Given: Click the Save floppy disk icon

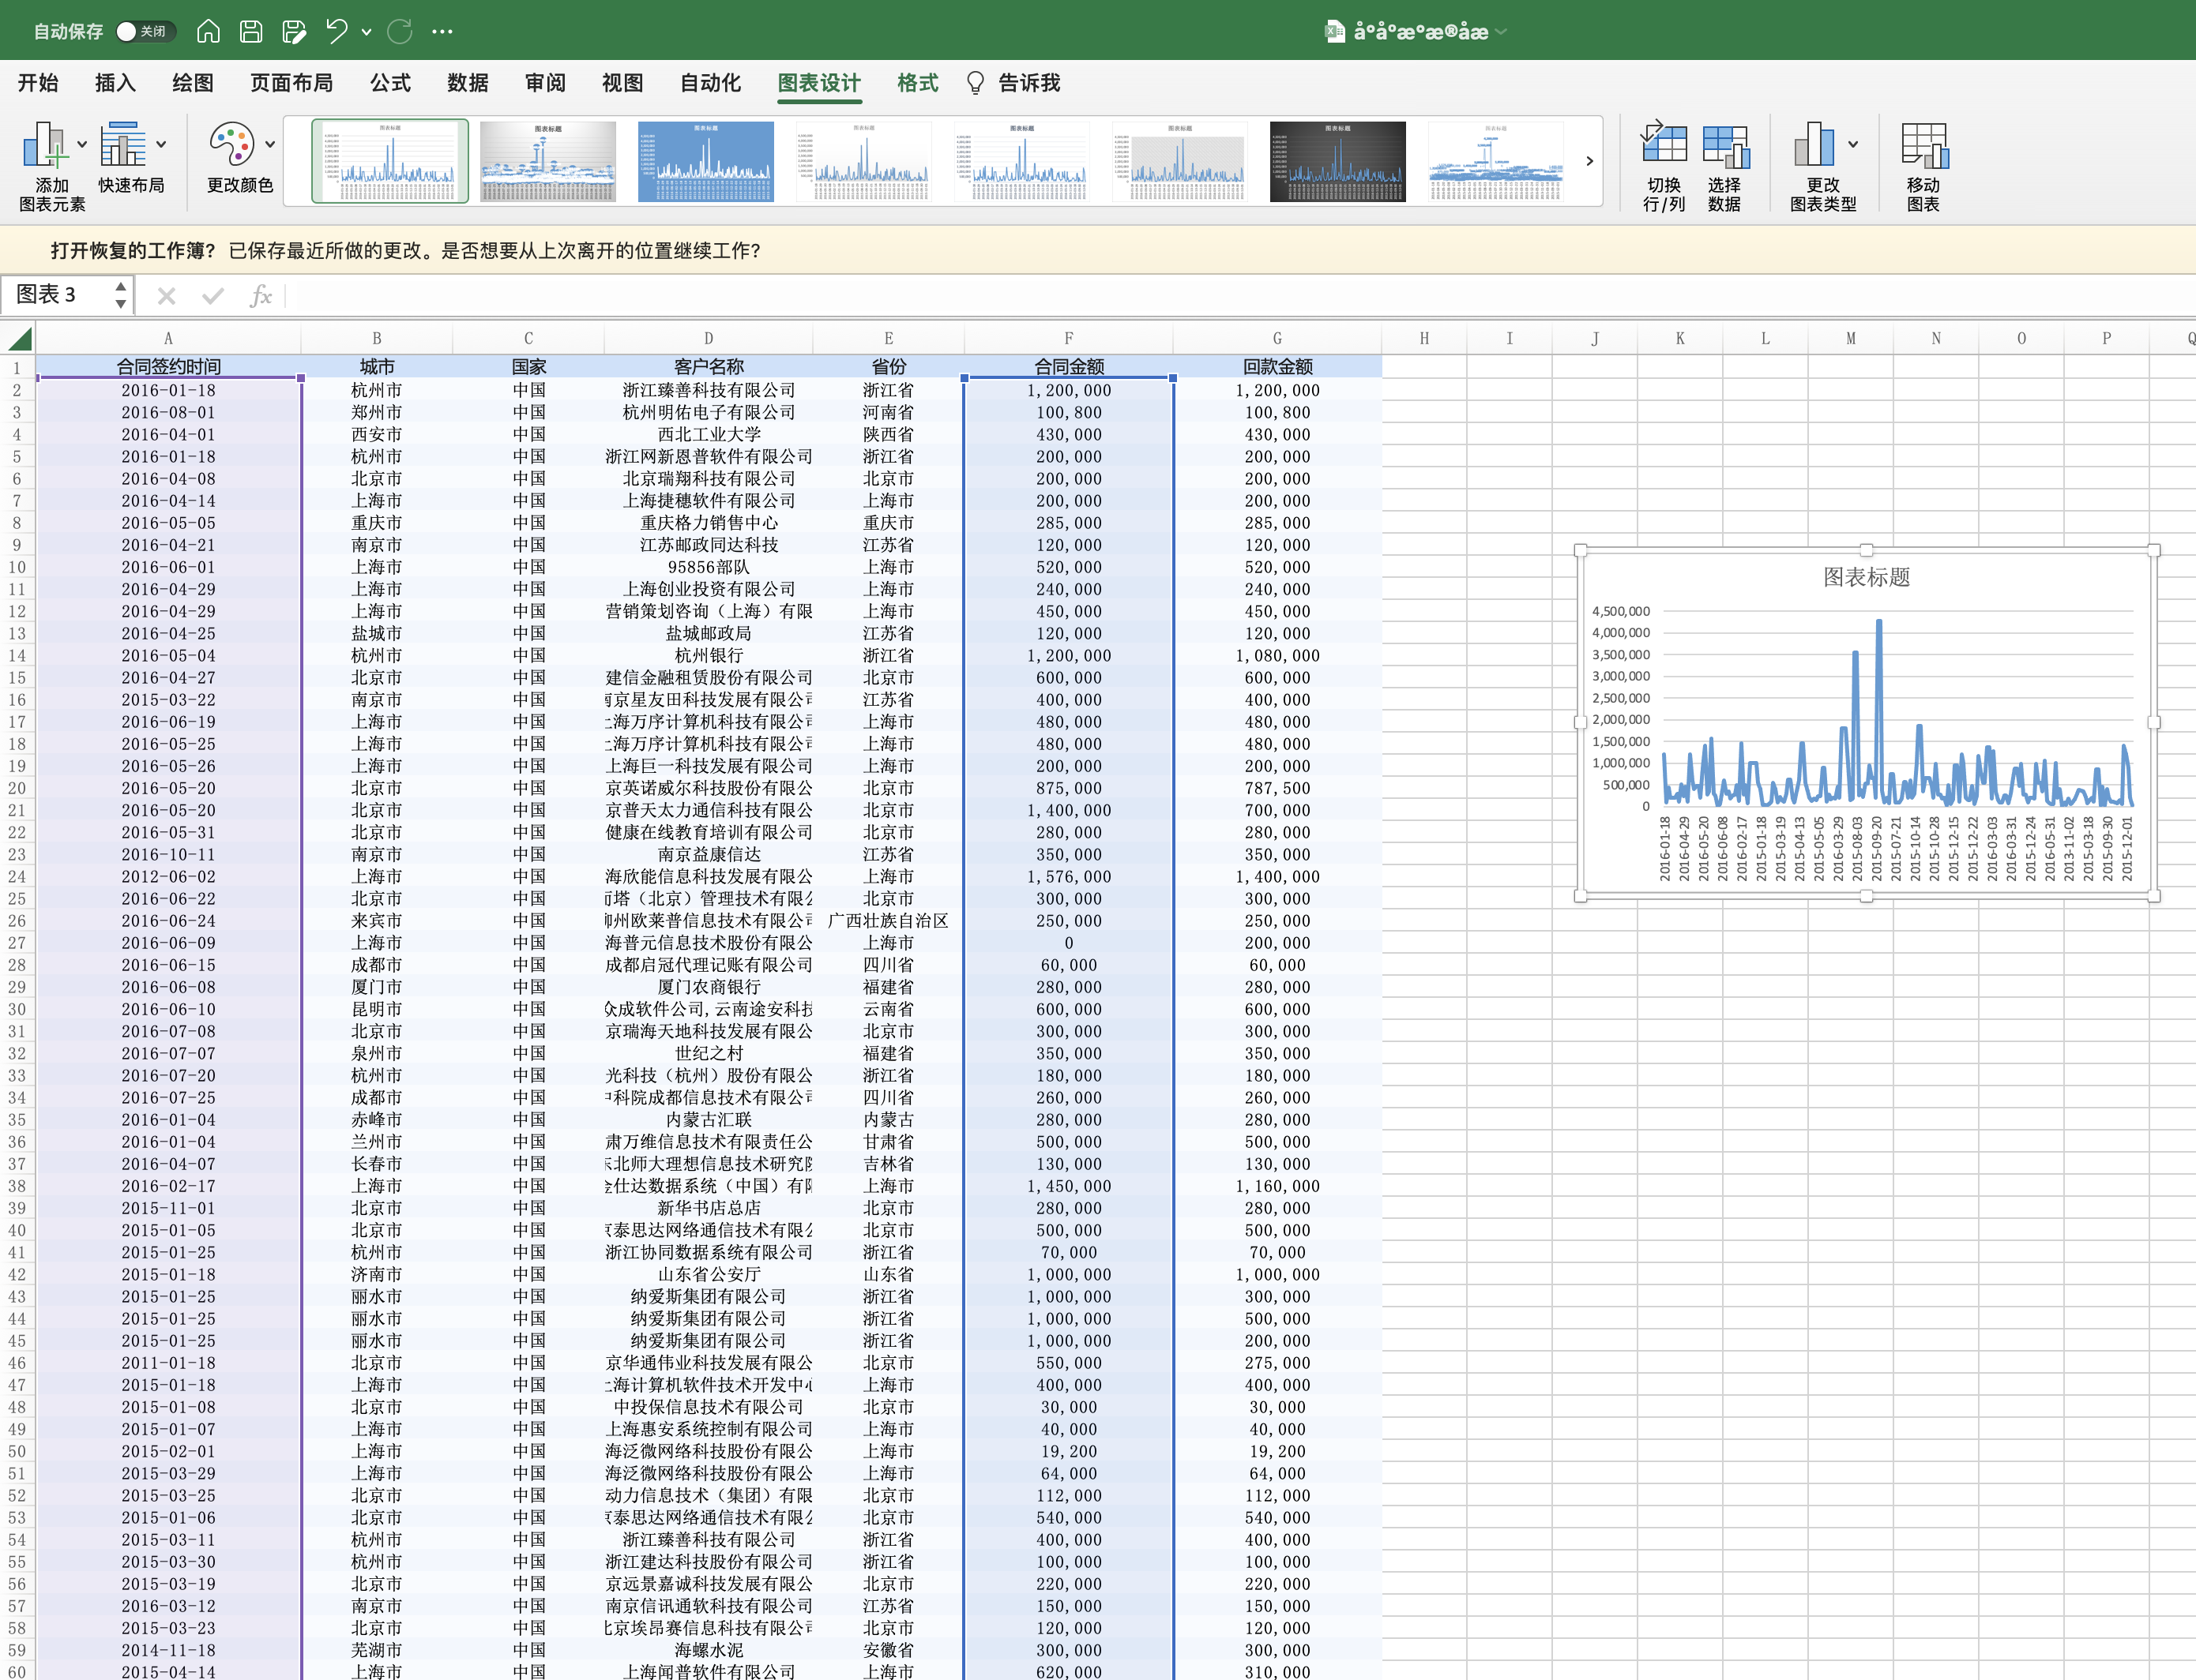Looking at the screenshot, I should pyautogui.click(x=251, y=31).
